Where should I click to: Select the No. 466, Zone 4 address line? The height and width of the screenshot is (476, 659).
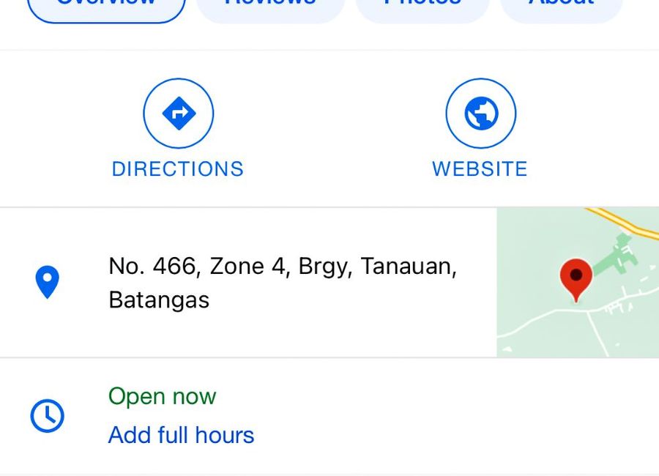(283, 266)
